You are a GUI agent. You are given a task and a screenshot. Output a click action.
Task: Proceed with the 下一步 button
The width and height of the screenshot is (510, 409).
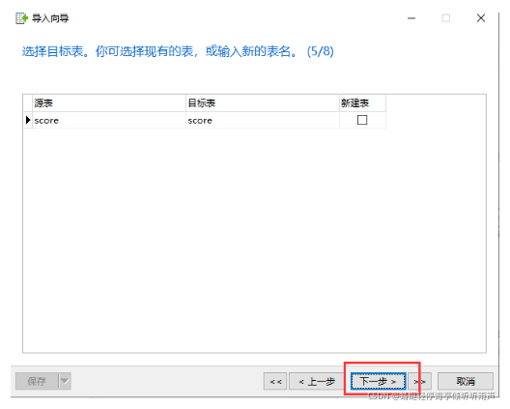378,381
